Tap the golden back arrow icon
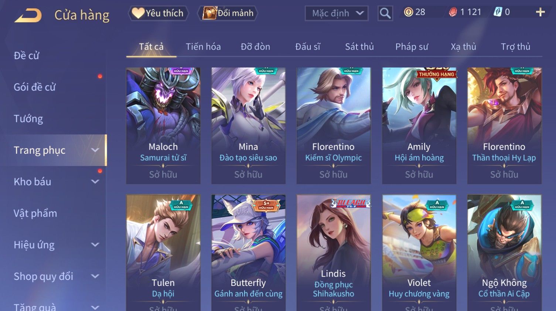The width and height of the screenshot is (556, 311). tap(28, 16)
